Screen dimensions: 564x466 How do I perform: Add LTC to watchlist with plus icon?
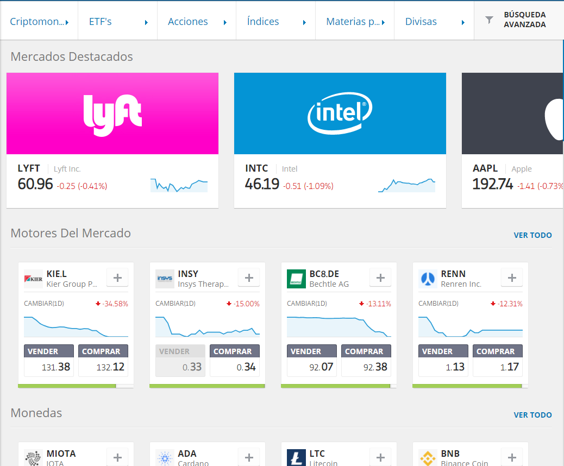(380, 457)
